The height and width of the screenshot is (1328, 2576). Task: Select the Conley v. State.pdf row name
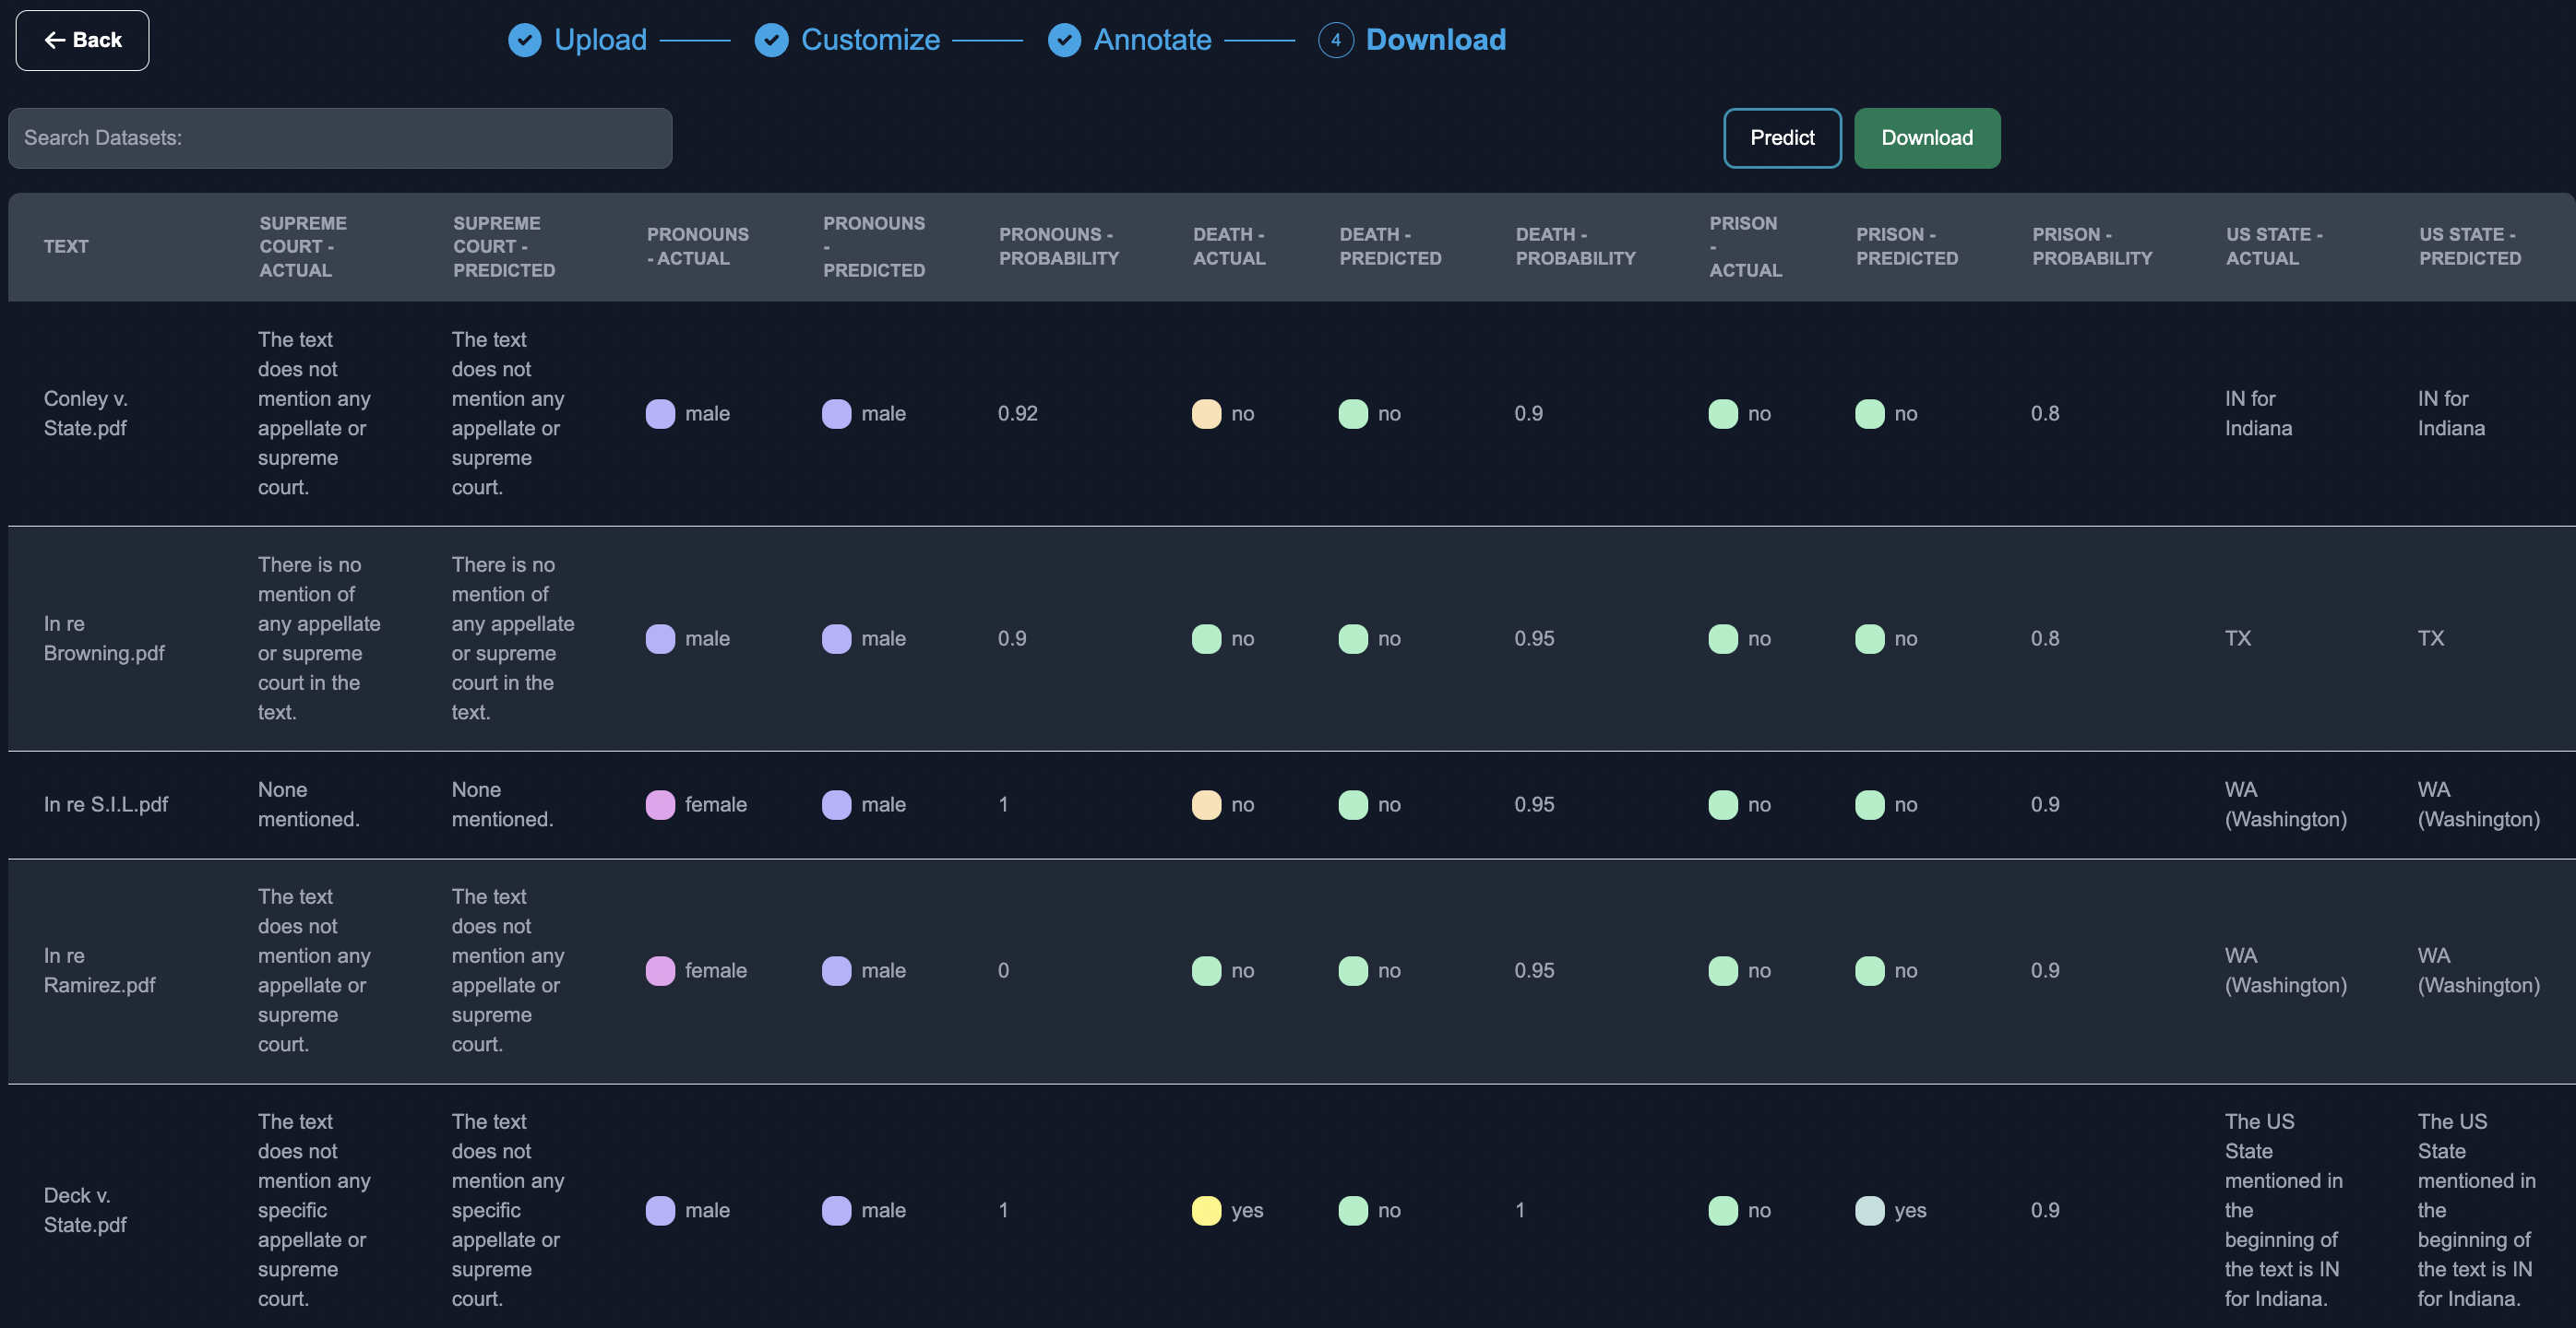coord(86,414)
